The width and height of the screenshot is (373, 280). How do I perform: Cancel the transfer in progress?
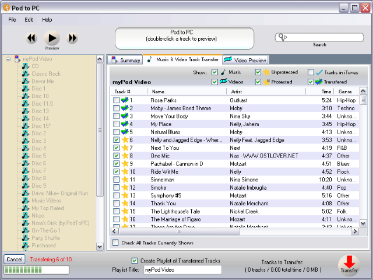point(15,259)
